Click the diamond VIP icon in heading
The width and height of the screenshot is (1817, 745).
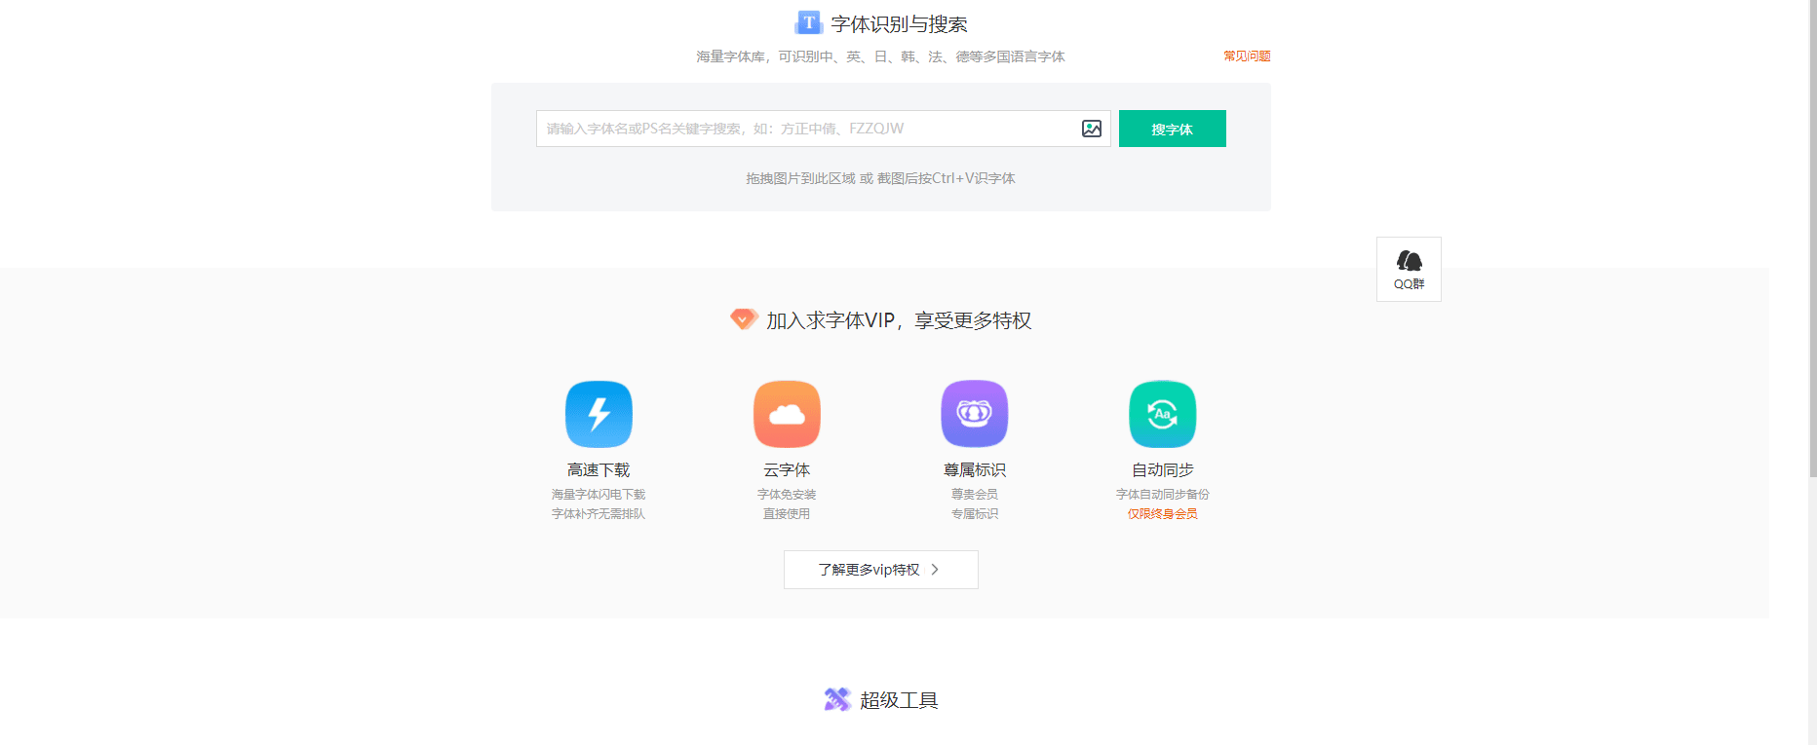point(744,319)
